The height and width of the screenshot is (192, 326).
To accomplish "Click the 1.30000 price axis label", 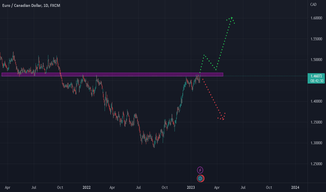I will 316,143.
